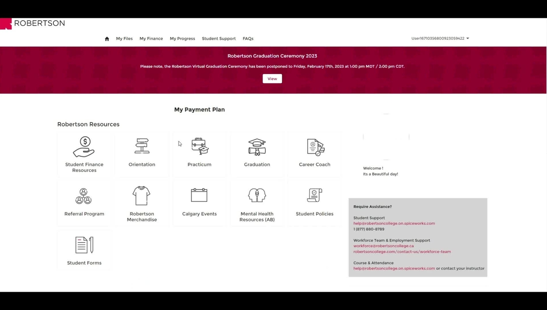Open the Student Policies document icon
Screen dimensions: 547x310
pyautogui.click(x=315, y=195)
